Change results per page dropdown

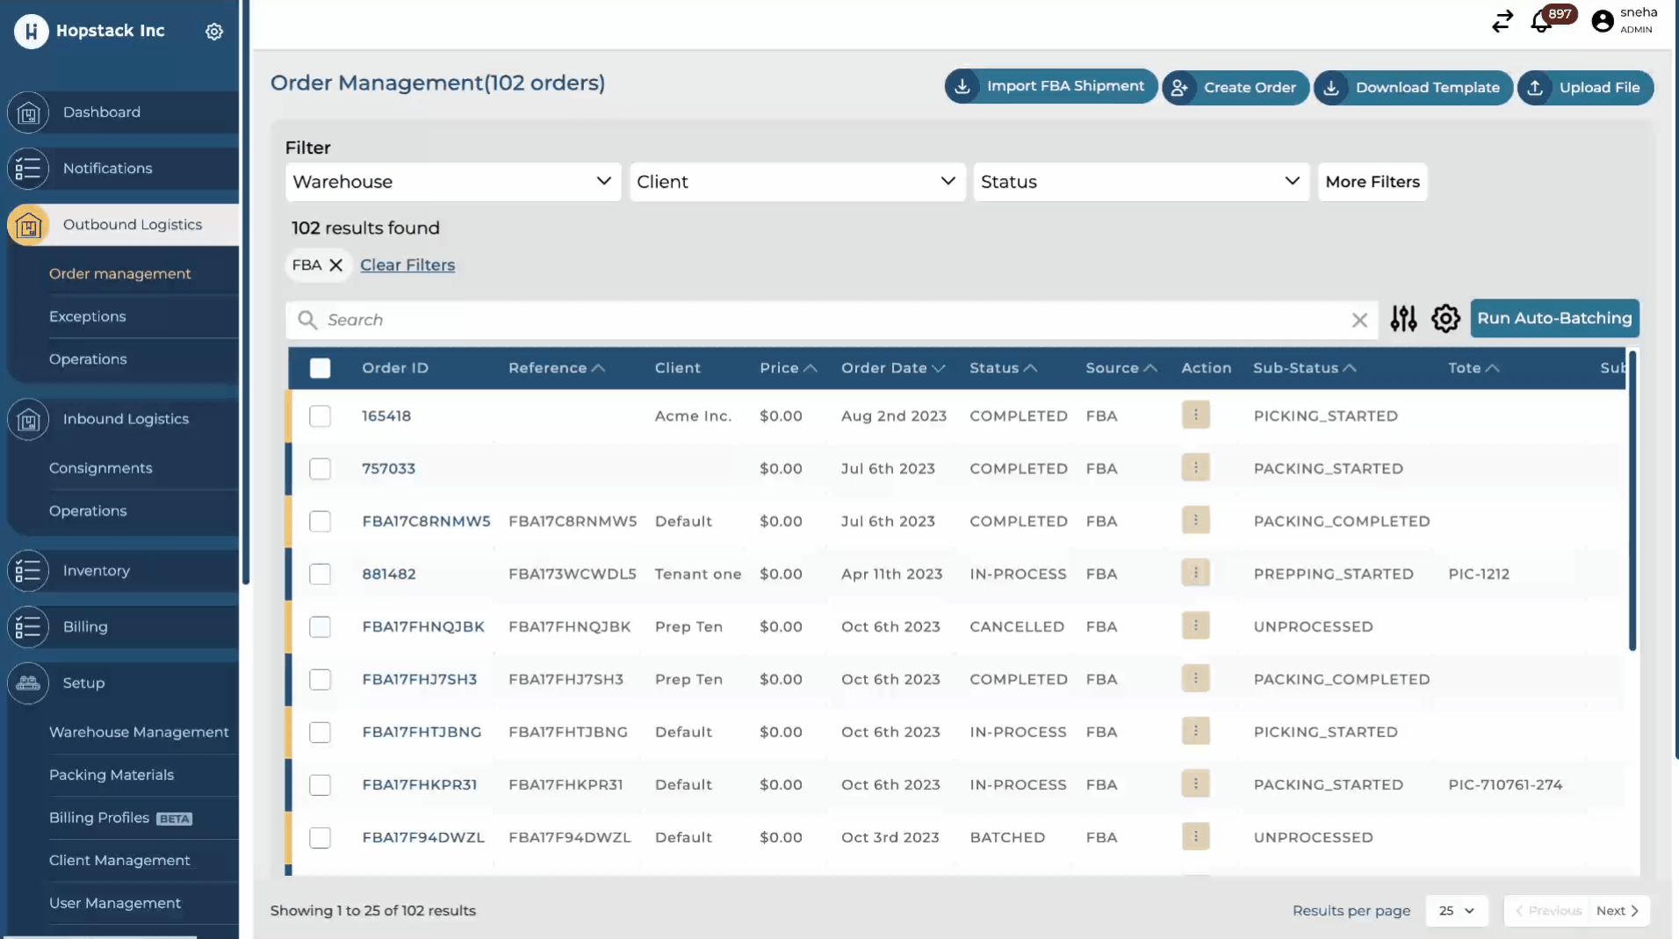pyautogui.click(x=1456, y=911)
